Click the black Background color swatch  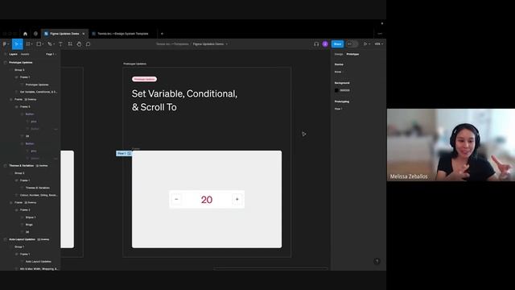click(x=336, y=90)
